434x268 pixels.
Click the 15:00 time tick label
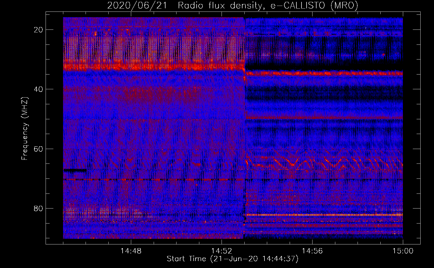click(x=403, y=251)
